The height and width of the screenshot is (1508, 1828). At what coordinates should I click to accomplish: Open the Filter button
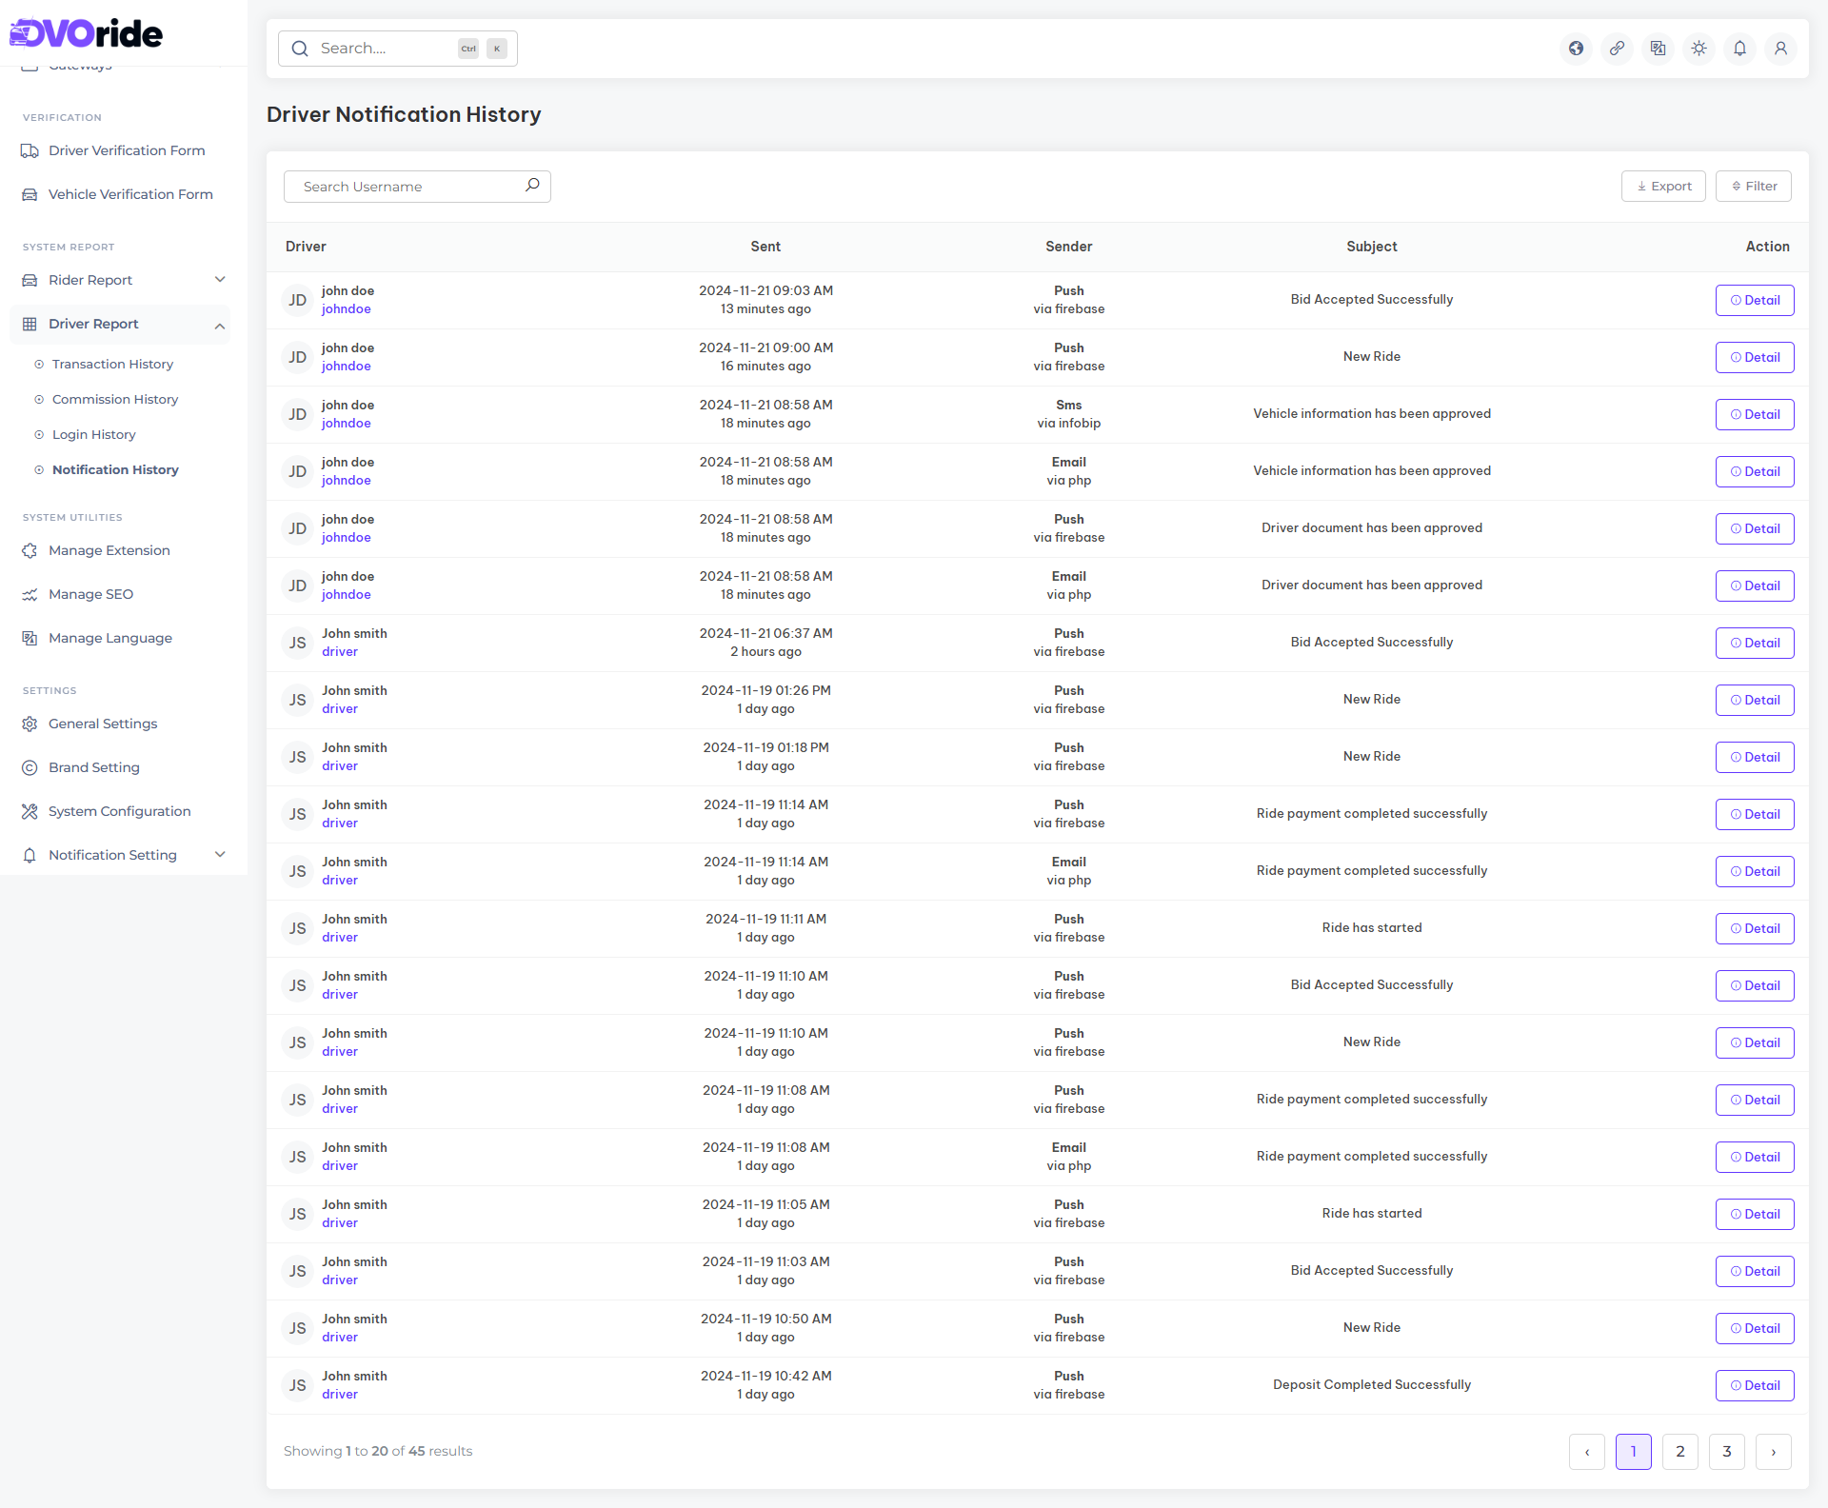1753,187
